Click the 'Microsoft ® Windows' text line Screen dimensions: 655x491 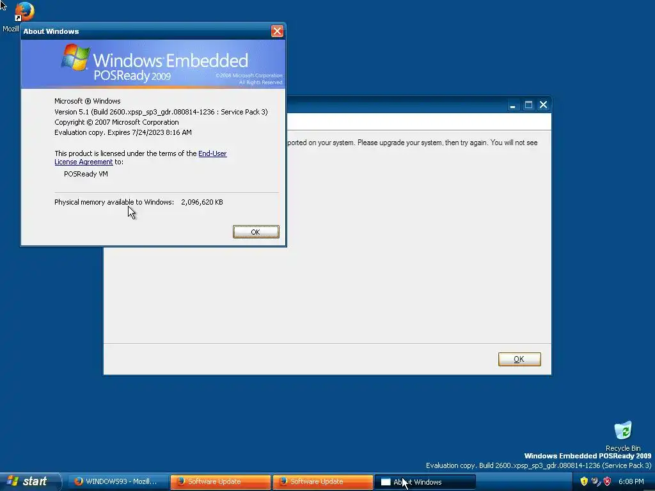click(x=87, y=101)
